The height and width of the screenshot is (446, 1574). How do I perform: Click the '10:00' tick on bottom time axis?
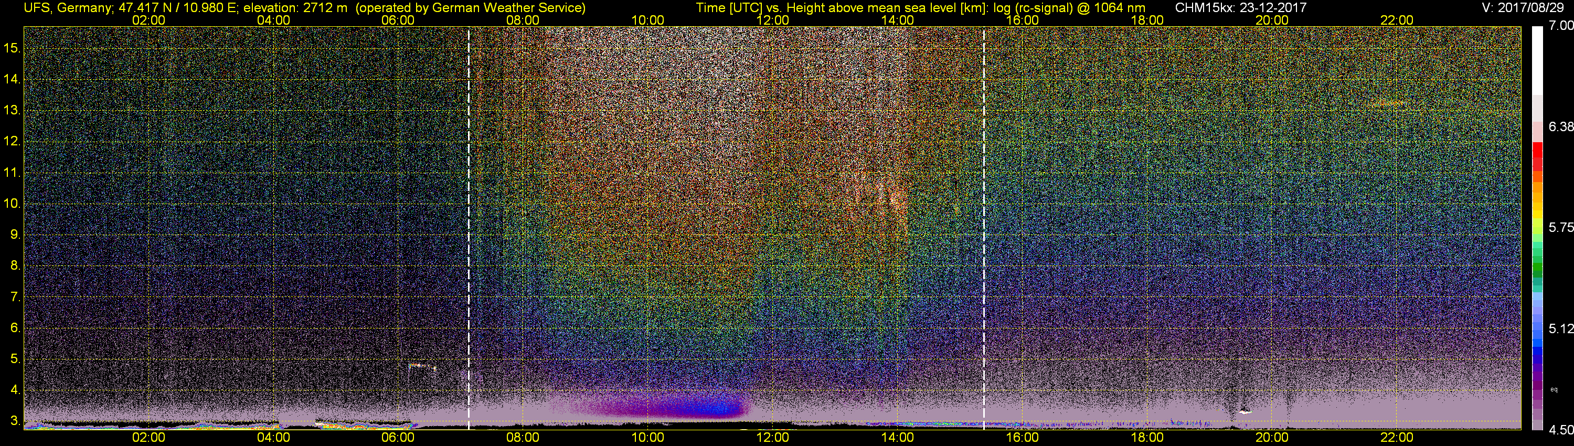(647, 438)
